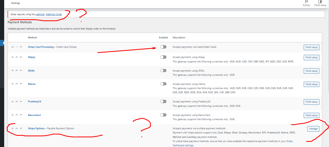Grab the drag handle for Stripe Options row
This screenshot has height=147, width=329.
(12, 128)
